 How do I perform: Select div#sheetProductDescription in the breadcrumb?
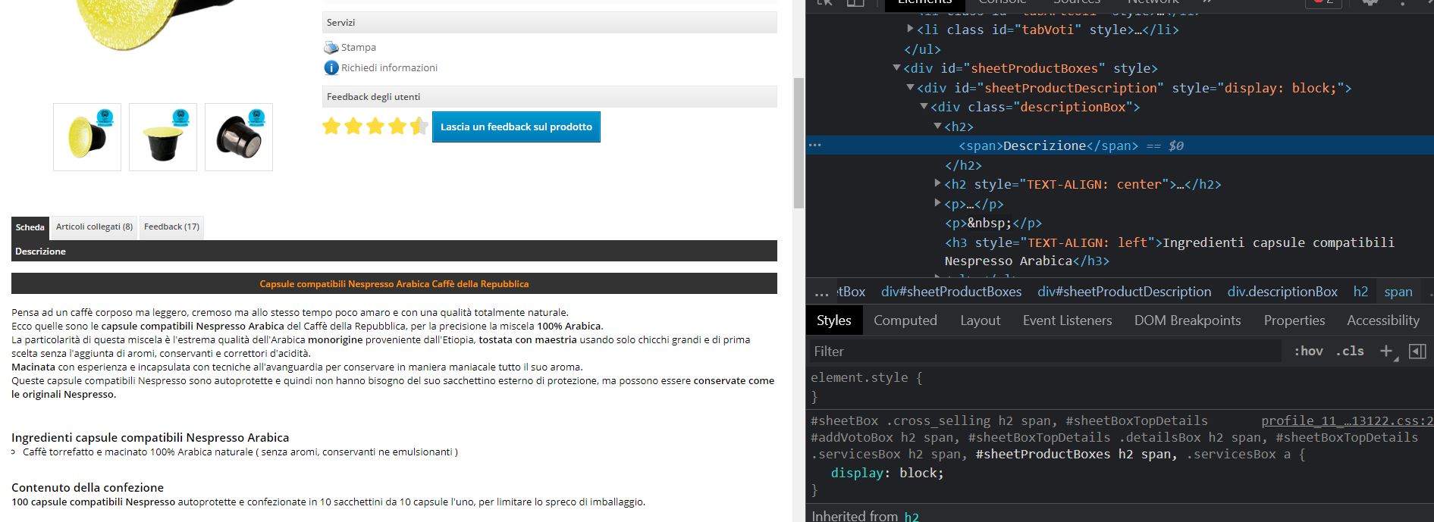(1125, 292)
